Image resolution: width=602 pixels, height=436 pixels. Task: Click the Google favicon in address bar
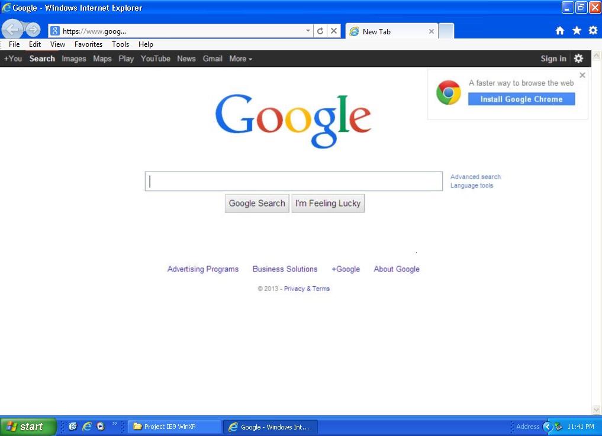[x=55, y=31]
